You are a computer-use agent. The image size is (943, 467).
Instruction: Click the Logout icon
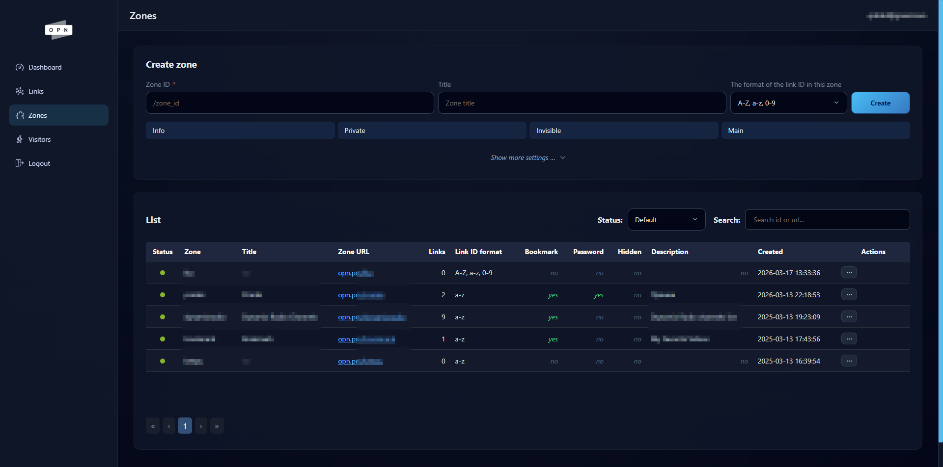pos(19,163)
